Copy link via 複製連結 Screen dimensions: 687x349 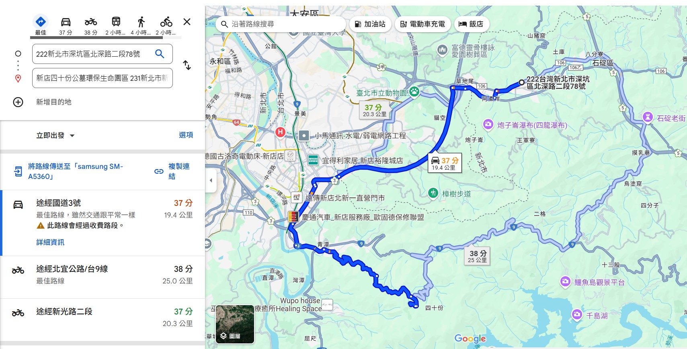(179, 171)
